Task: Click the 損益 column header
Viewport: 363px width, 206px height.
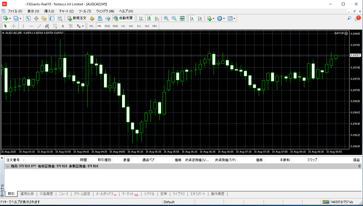Action: point(356,160)
